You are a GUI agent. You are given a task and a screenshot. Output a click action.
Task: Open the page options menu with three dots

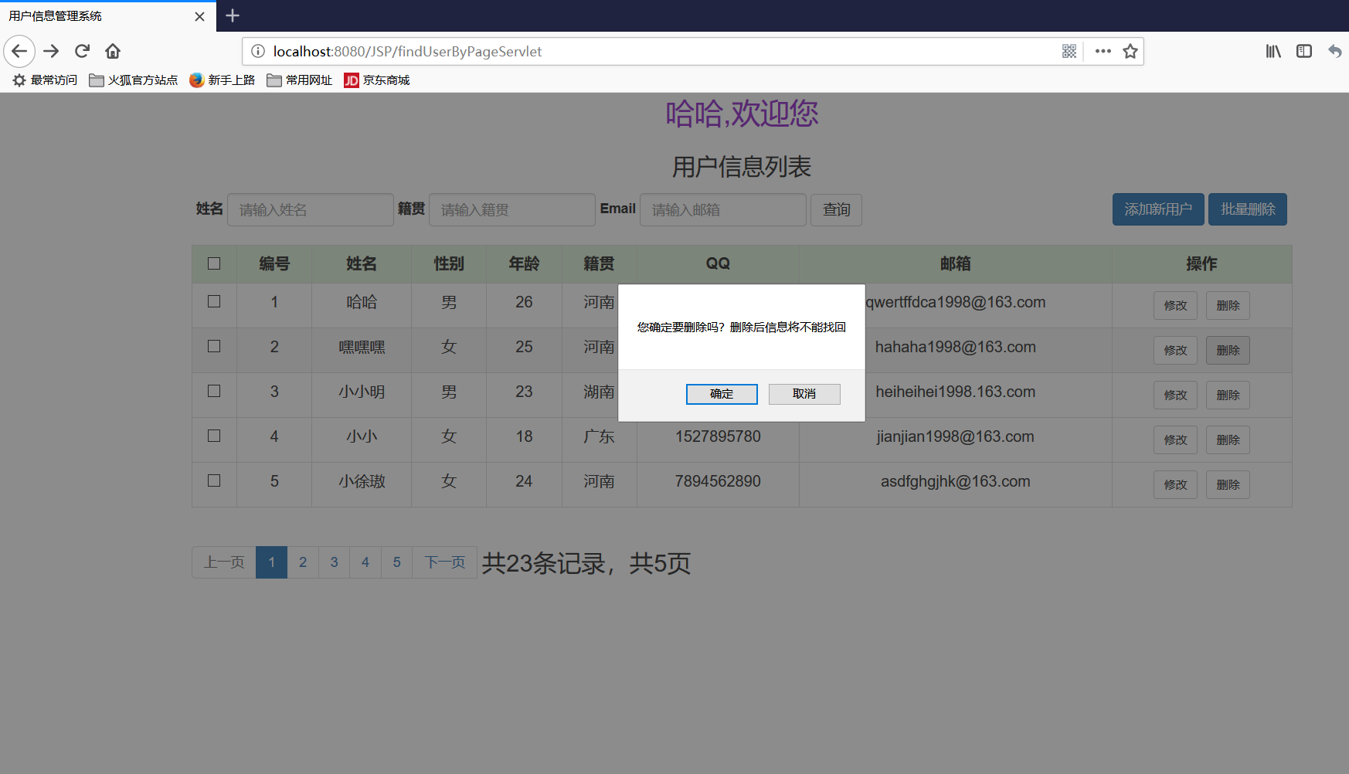pos(1103,51)
